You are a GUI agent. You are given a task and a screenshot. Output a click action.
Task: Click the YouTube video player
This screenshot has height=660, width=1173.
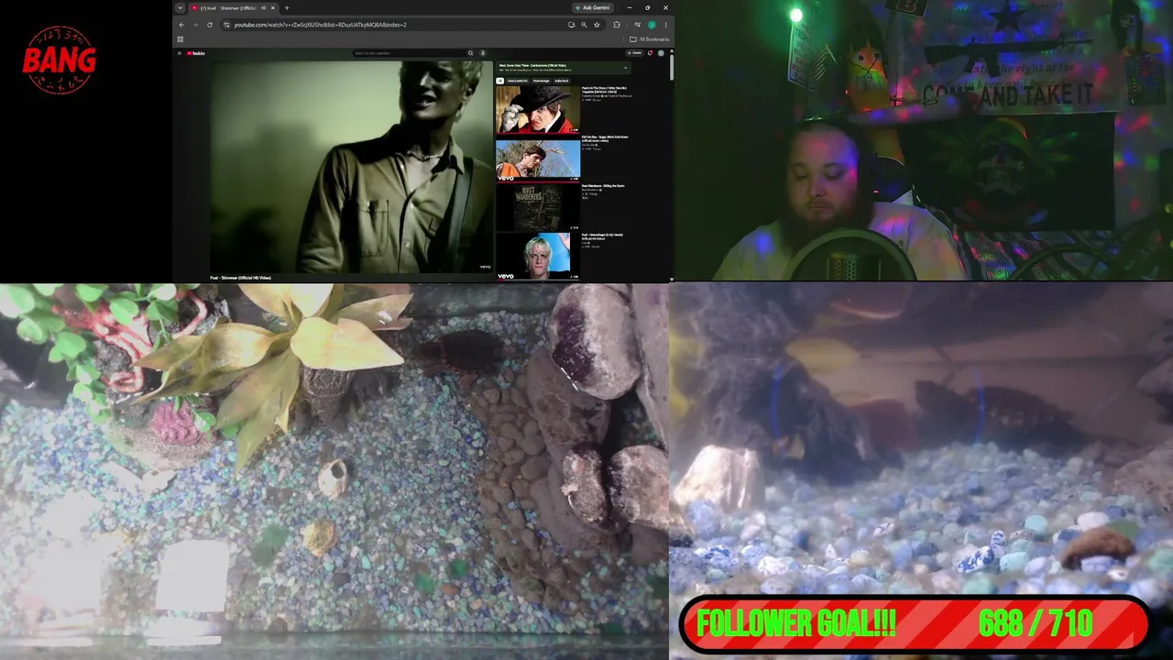(351, 167)
